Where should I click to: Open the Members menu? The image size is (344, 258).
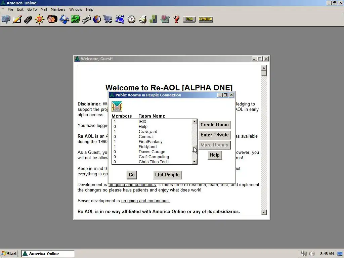(x=58, y=9)
